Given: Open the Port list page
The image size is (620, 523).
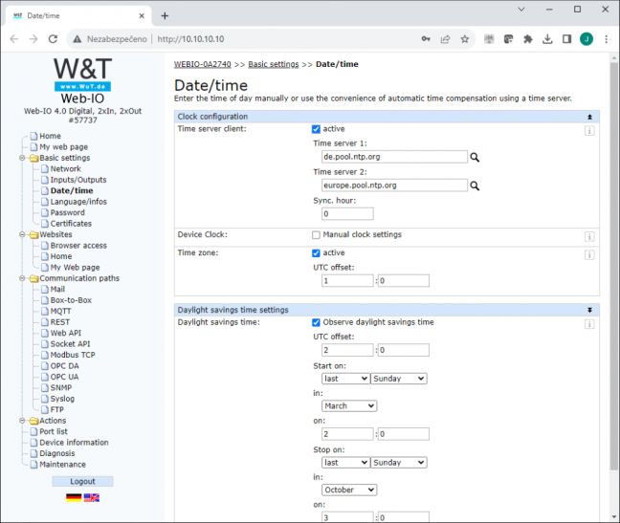Looking at the screenshot, I should click(x=54, y=432).
